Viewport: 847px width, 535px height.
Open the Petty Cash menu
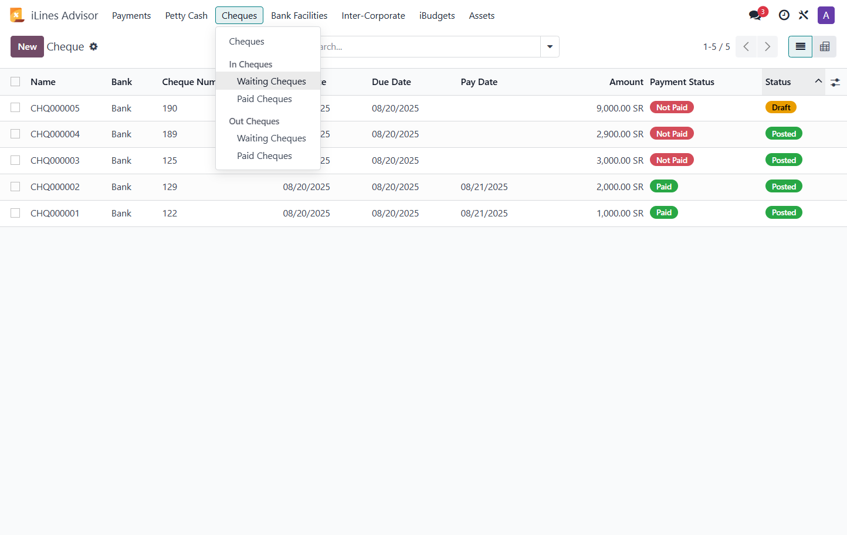tap(187, 15)
